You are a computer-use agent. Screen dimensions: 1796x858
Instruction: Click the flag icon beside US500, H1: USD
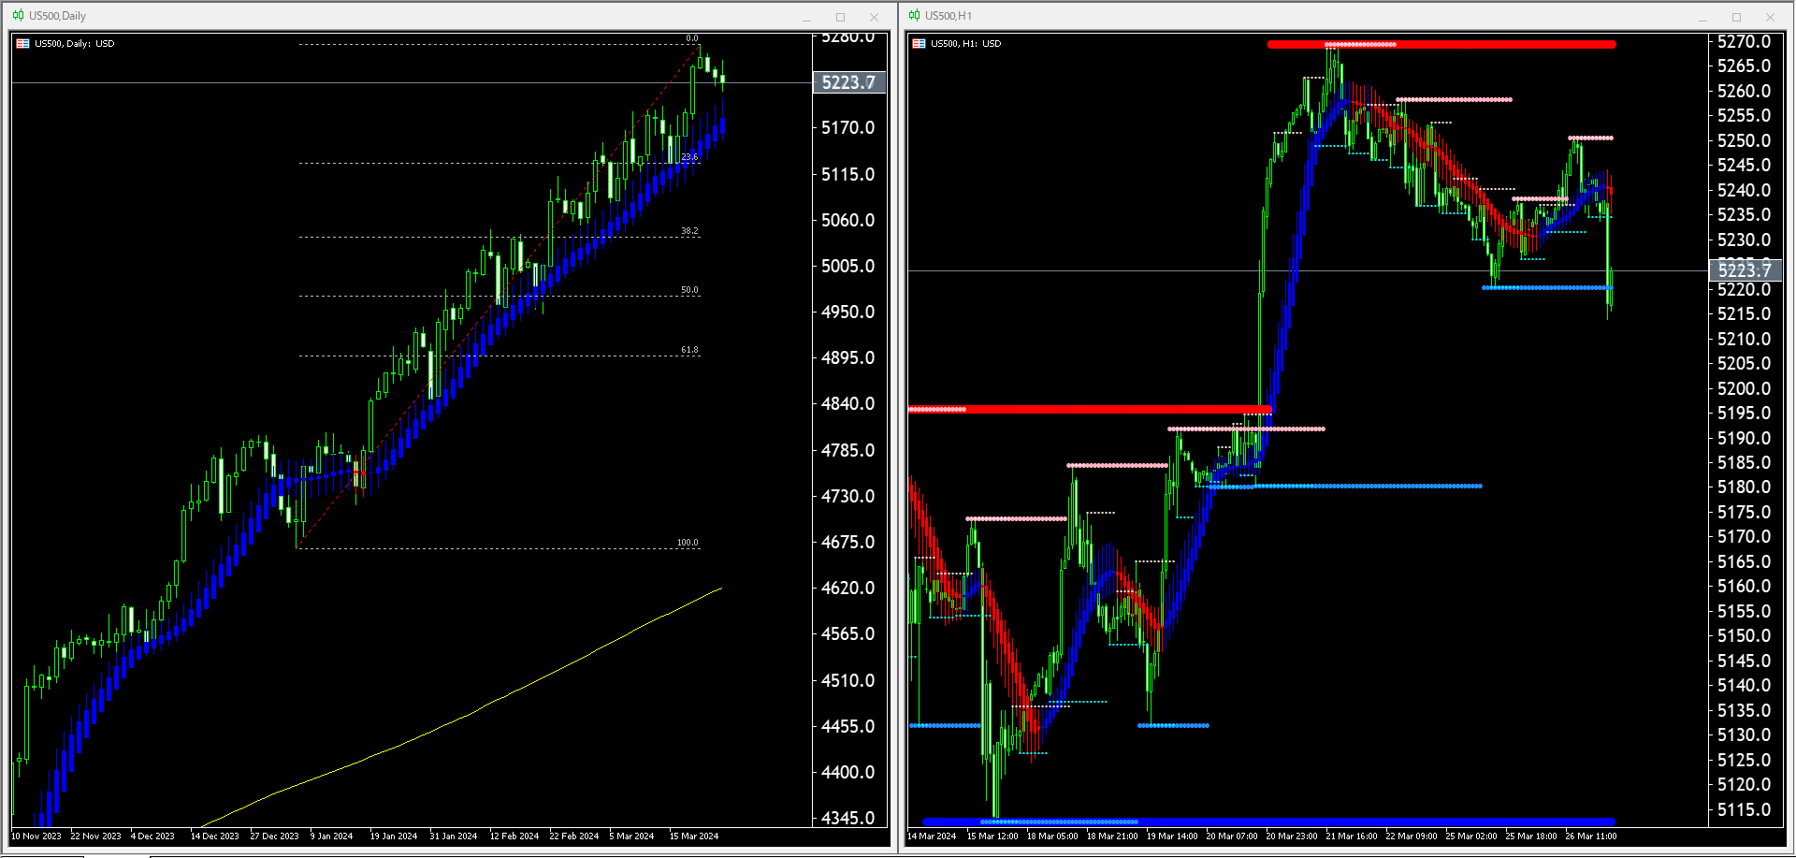(919, 44)
